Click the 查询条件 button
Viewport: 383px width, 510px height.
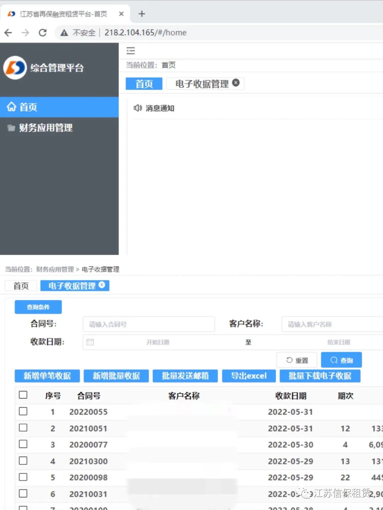coord(38,307)
